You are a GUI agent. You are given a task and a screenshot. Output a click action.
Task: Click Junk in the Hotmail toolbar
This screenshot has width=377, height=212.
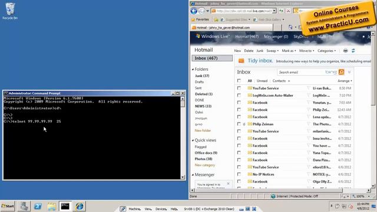(260, 51)
